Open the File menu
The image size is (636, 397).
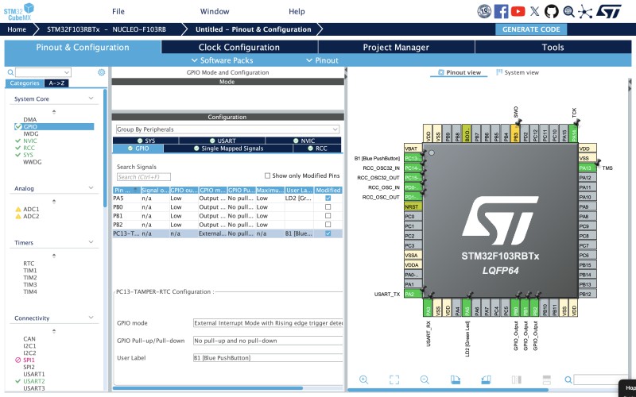coord(118,11)
